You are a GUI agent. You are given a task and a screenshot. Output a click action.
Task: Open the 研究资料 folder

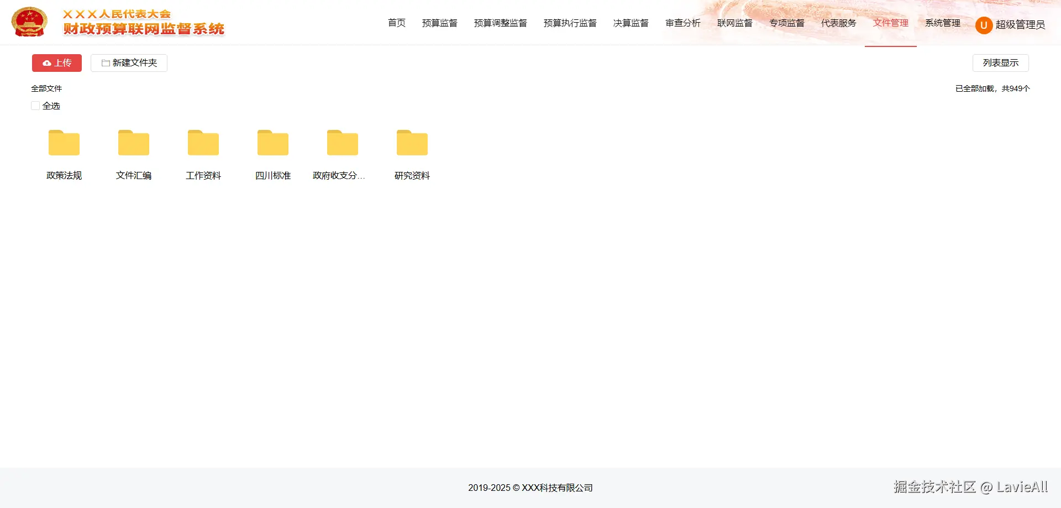[412, 143]
